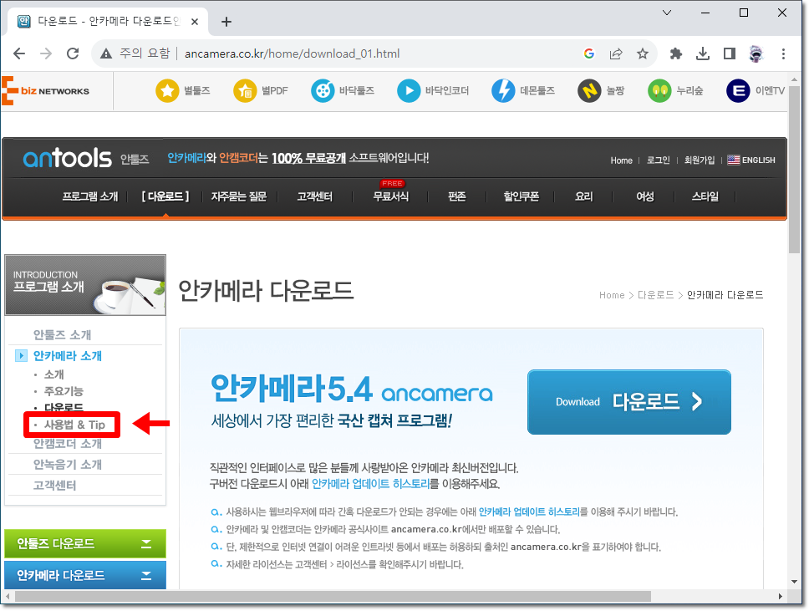This screenshot has width=809, height=611.
Task: Toggle the browser side panel icon
Action: (x=730, y=53)
